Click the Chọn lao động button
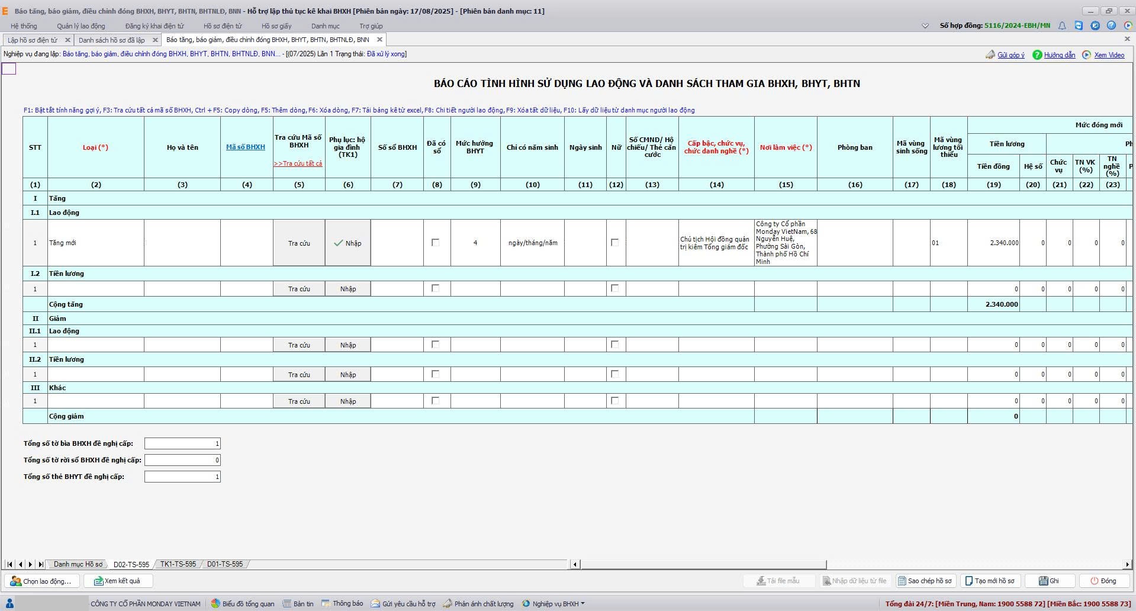 click(x=41, y=581)
